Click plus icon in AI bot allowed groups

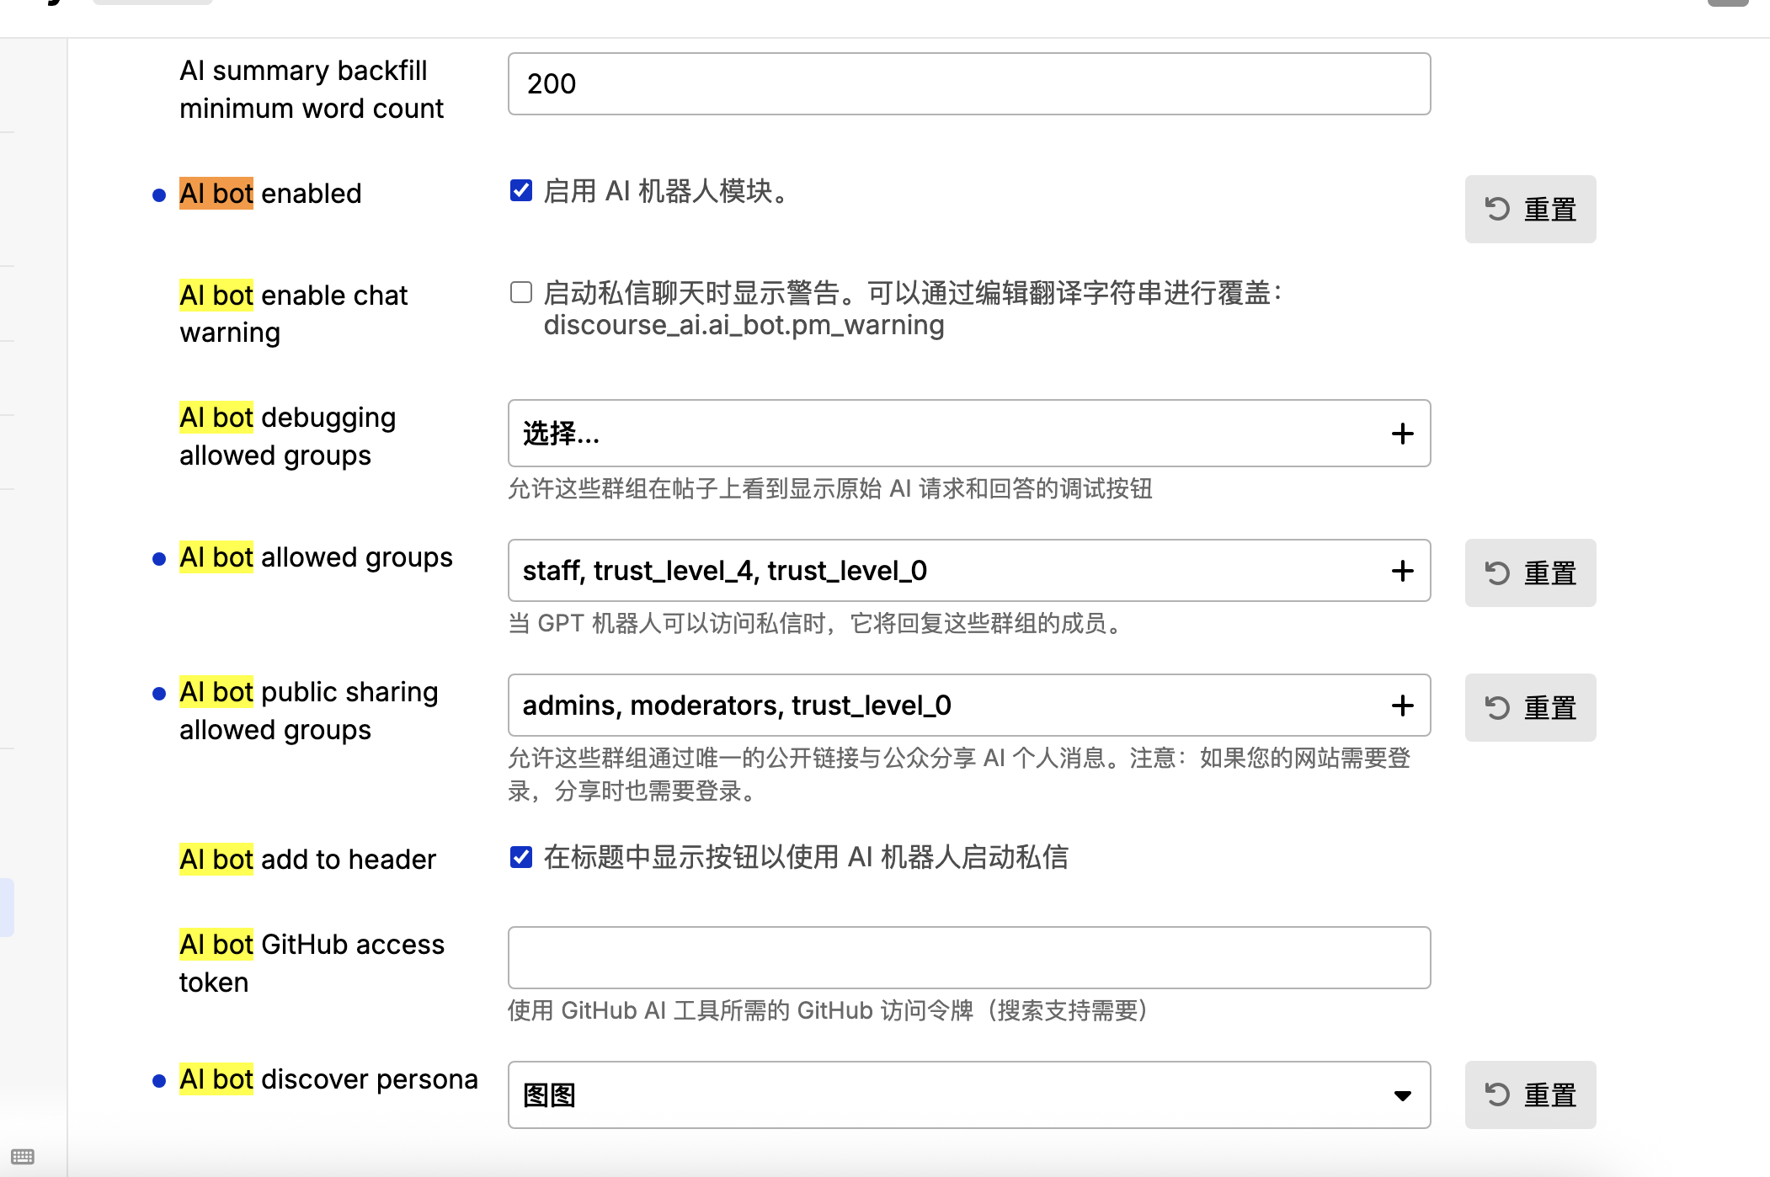(x=1402, y=571)
